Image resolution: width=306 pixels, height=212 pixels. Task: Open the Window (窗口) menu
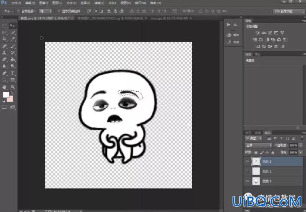[x=140, y=3]
